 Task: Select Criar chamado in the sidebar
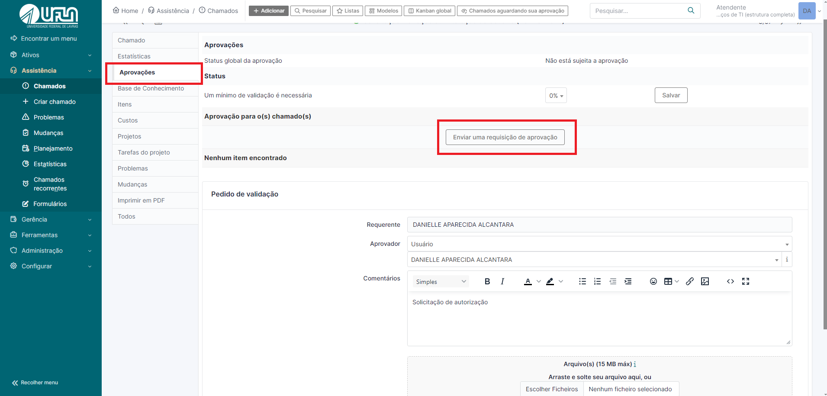tap(51, 102)
